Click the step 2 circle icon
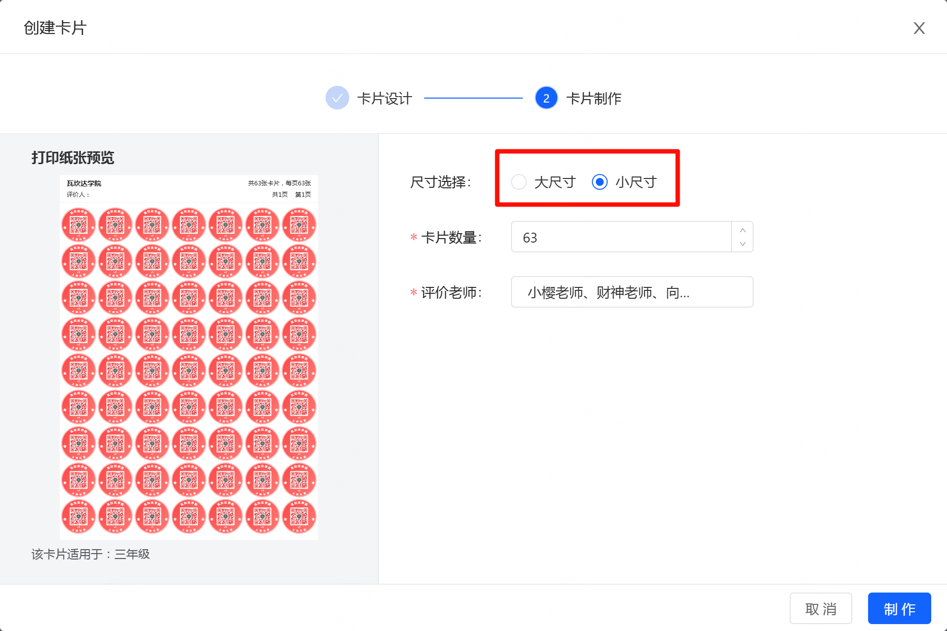The height and width of the screenshot is (631, 947). [x=546, y=98]
